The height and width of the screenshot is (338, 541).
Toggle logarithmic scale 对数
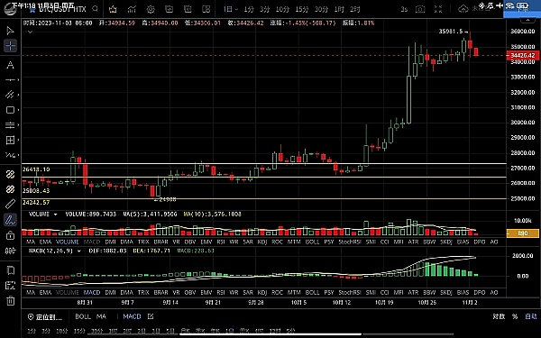pos(499,316)
